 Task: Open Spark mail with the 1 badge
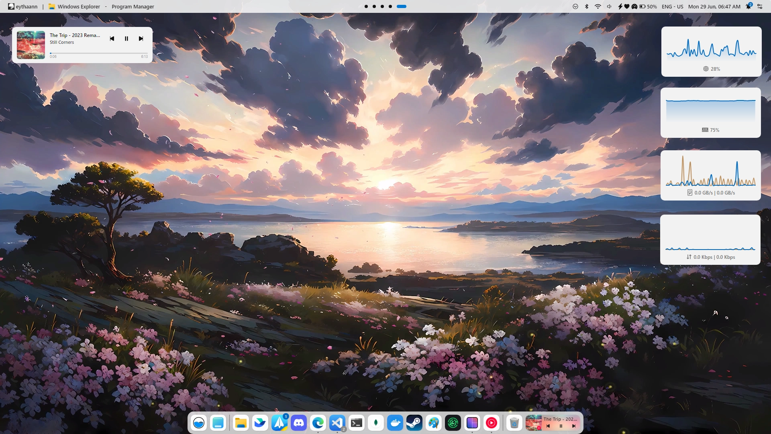click(279, 423)
